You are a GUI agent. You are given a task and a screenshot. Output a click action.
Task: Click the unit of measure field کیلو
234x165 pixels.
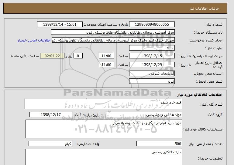[50, 144]
